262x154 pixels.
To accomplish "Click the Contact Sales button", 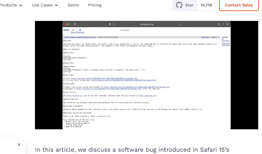I will click(239, 5).
